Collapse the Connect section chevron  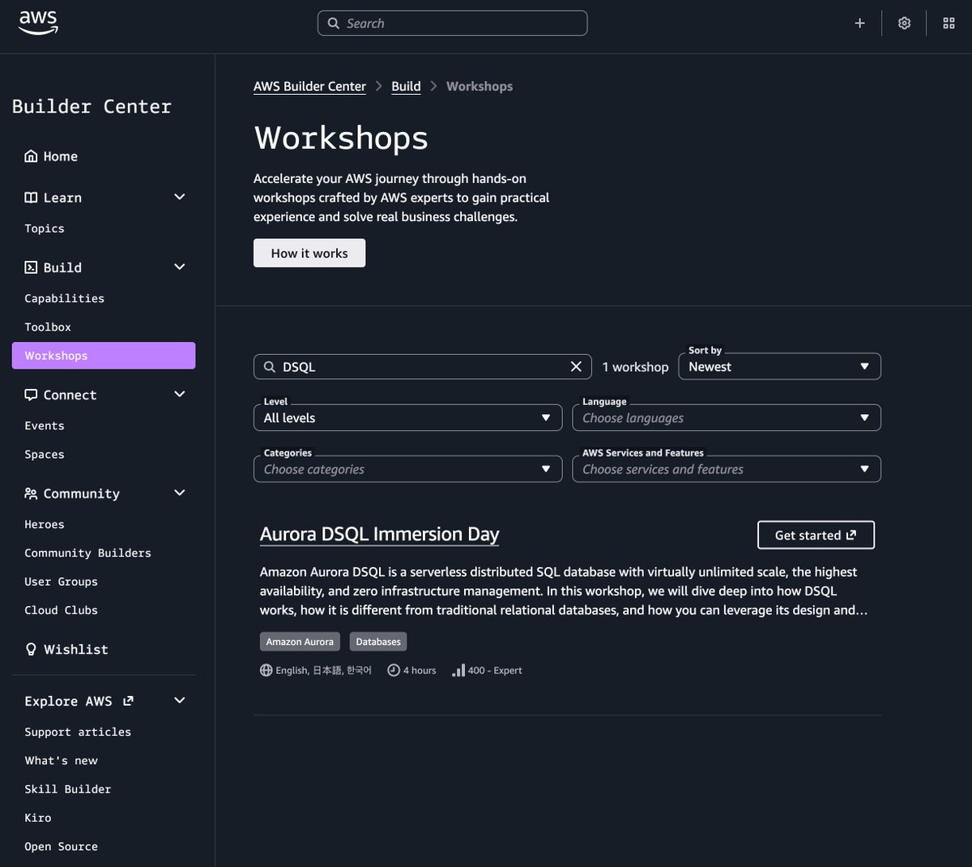(180, 394)
